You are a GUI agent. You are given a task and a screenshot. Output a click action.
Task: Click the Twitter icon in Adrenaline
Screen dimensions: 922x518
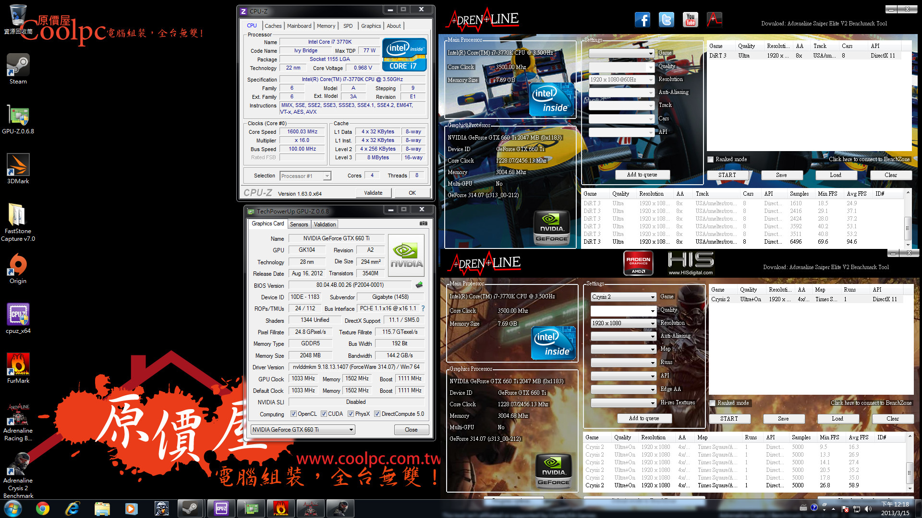coord(667,20)
